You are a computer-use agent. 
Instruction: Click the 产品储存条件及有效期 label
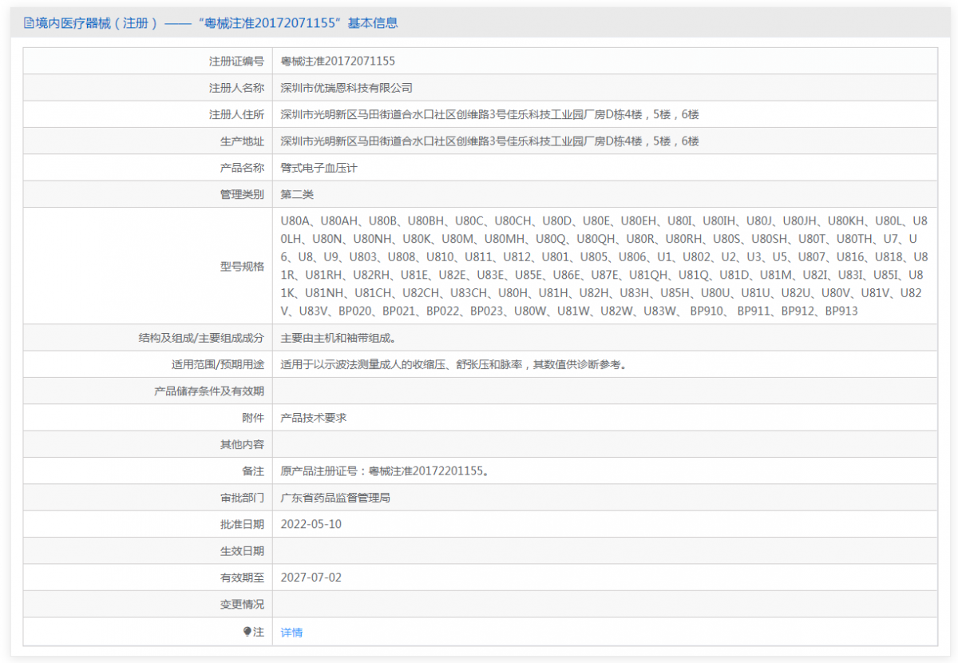(x=209, y=391)
